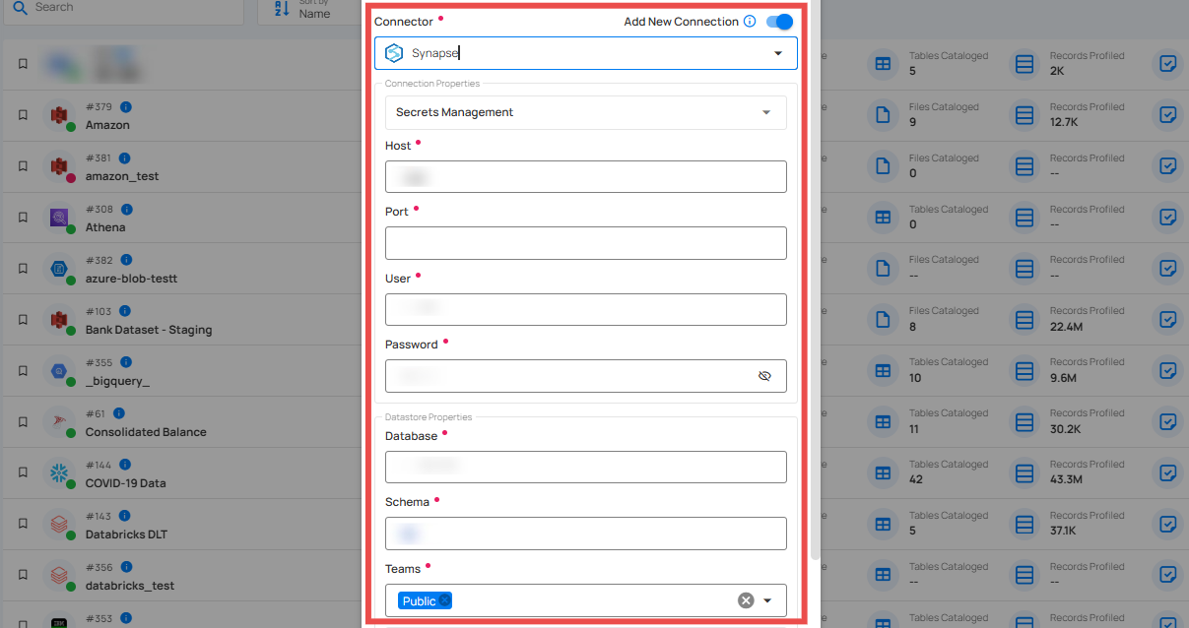Click the Athena connector logo
This screenshot has width=1189, height=628.
pyautogui.click(x=61, y=217)
